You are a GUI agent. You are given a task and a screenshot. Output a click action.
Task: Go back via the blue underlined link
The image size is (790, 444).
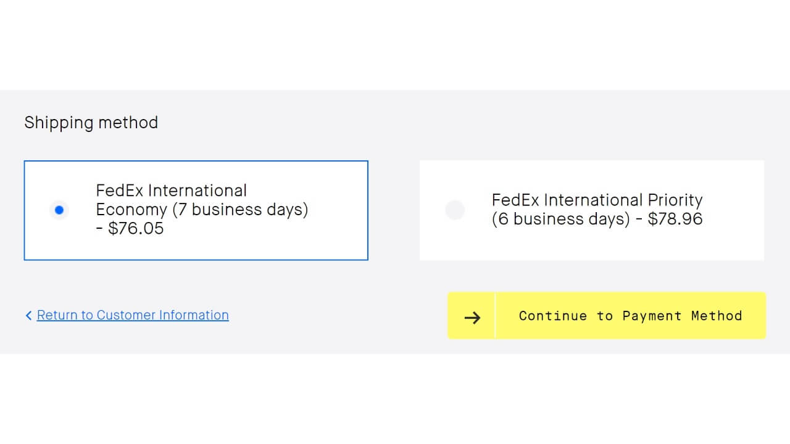pos(133,315)
